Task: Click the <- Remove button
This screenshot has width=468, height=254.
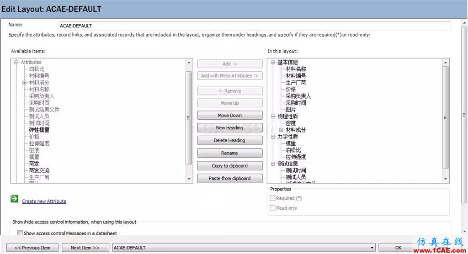Action: 229,91
